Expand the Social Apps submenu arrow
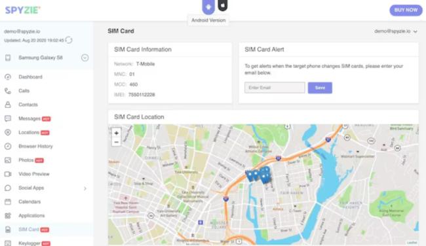 coord(85,188)
